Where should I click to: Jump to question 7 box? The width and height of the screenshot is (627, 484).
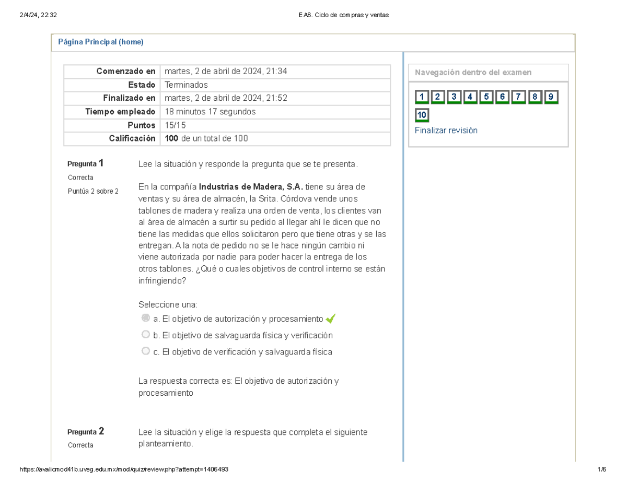(519, 97)
